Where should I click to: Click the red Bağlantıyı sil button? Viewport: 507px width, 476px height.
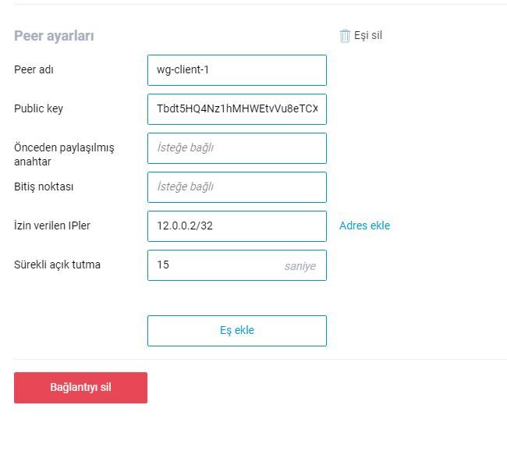[x=80, y=388]
